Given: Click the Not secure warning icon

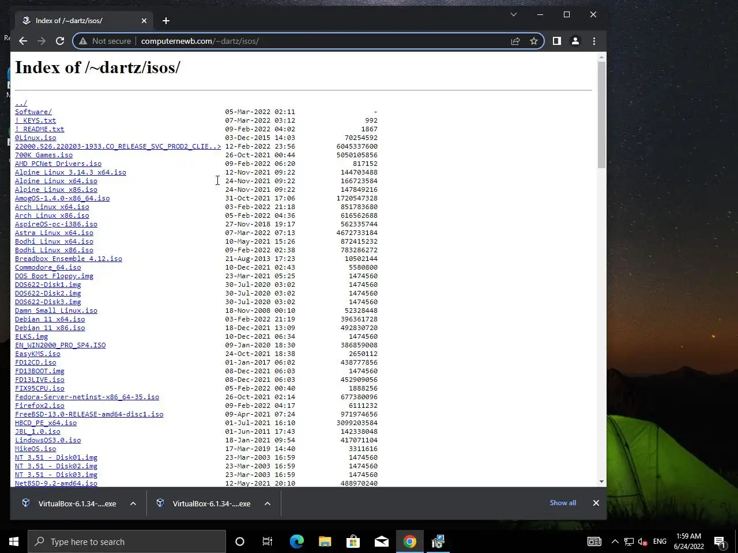Looking at the screenshot, I should point(83,41).
